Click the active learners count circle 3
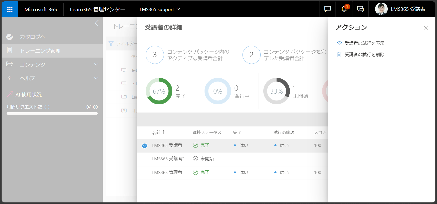Image resolution: width=437 pixels, height=204 pixels. (155, 55)
